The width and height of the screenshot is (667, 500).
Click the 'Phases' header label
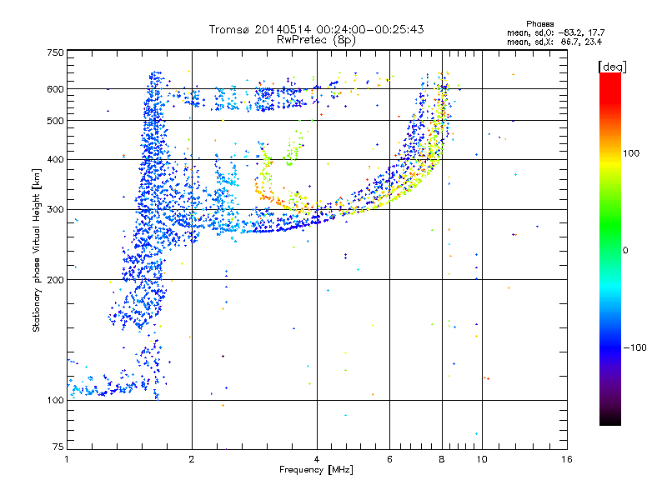pos(539,24)
